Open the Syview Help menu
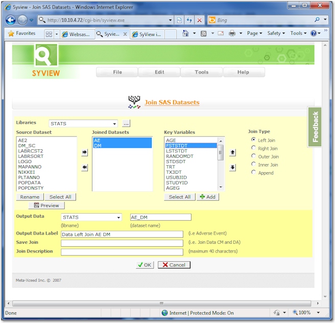 [243, 72]
